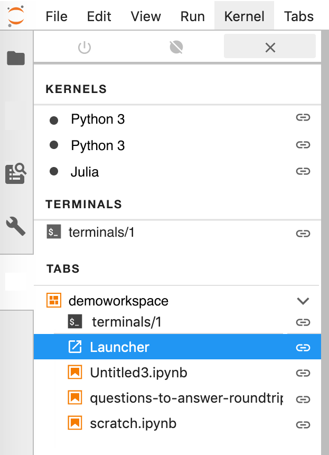The width and height of the screenshot is (329, 455).
Task: Select the first Python 3 kernel entry
Action: [98, 119]
